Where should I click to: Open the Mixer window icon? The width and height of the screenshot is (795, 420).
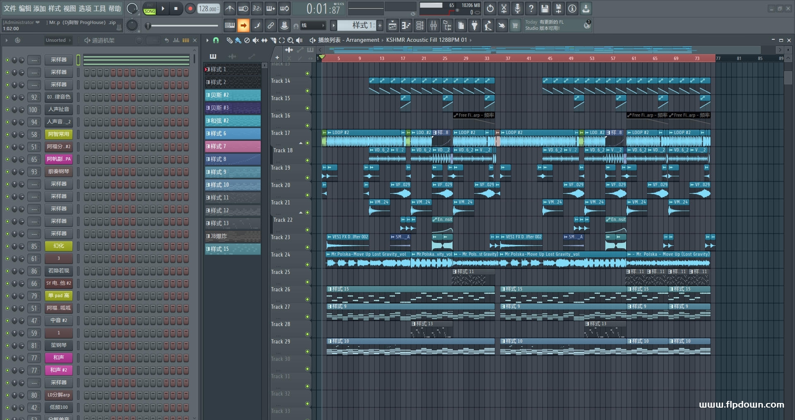coord(433,26)
